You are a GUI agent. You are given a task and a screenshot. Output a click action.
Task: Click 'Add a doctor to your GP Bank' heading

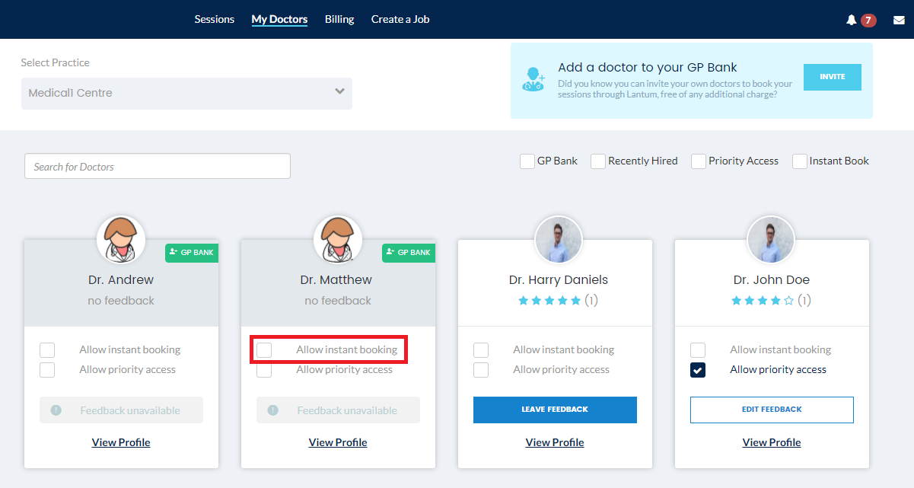pyautogui.click(x=648, y=67)
